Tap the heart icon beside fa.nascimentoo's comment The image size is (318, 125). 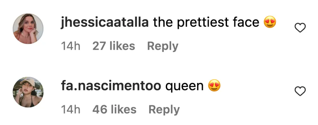tap(300, 91)
